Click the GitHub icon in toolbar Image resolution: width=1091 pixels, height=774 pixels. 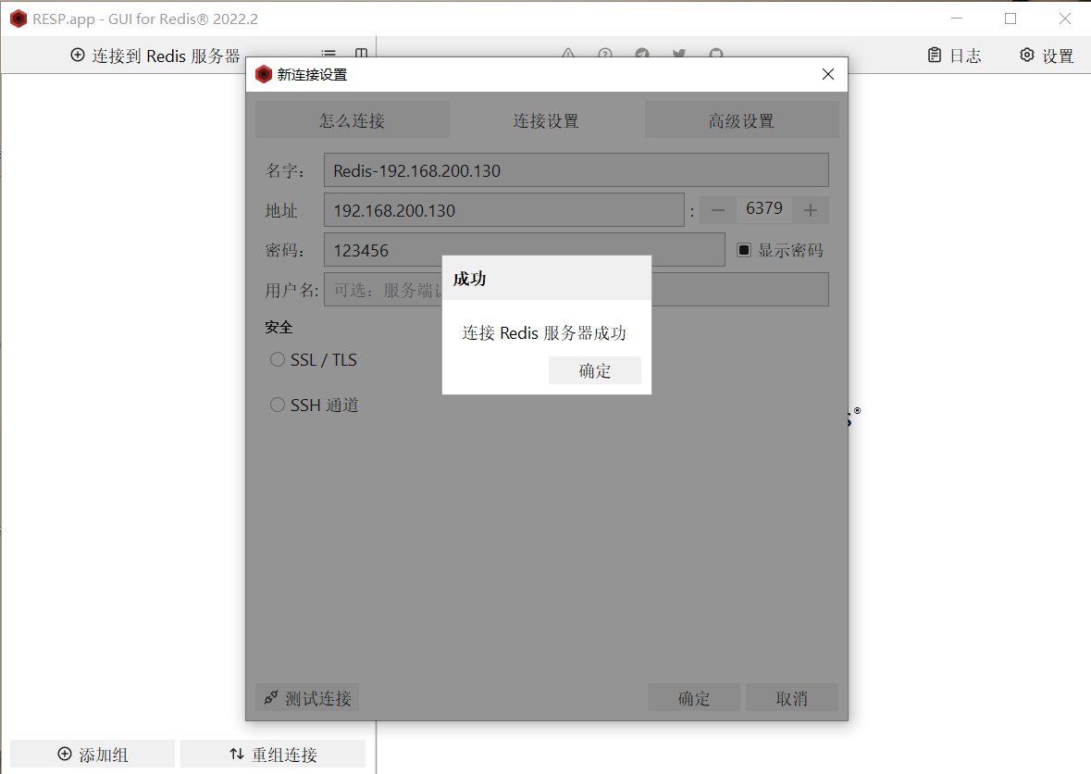pos(716,53)
